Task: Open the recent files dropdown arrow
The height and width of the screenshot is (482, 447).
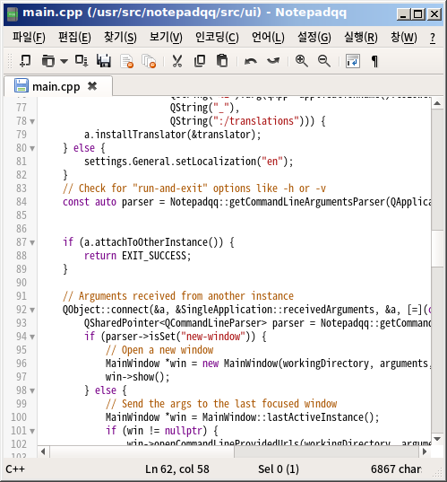Action: coord(64,61)
